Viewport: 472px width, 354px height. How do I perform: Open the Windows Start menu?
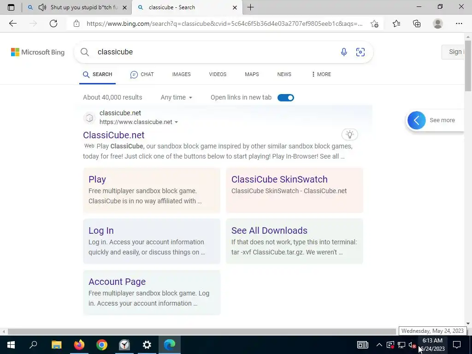[x=11, y=345]
